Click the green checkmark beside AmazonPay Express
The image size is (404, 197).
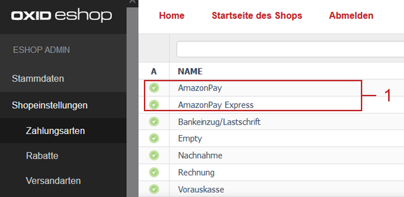[154, 105]
